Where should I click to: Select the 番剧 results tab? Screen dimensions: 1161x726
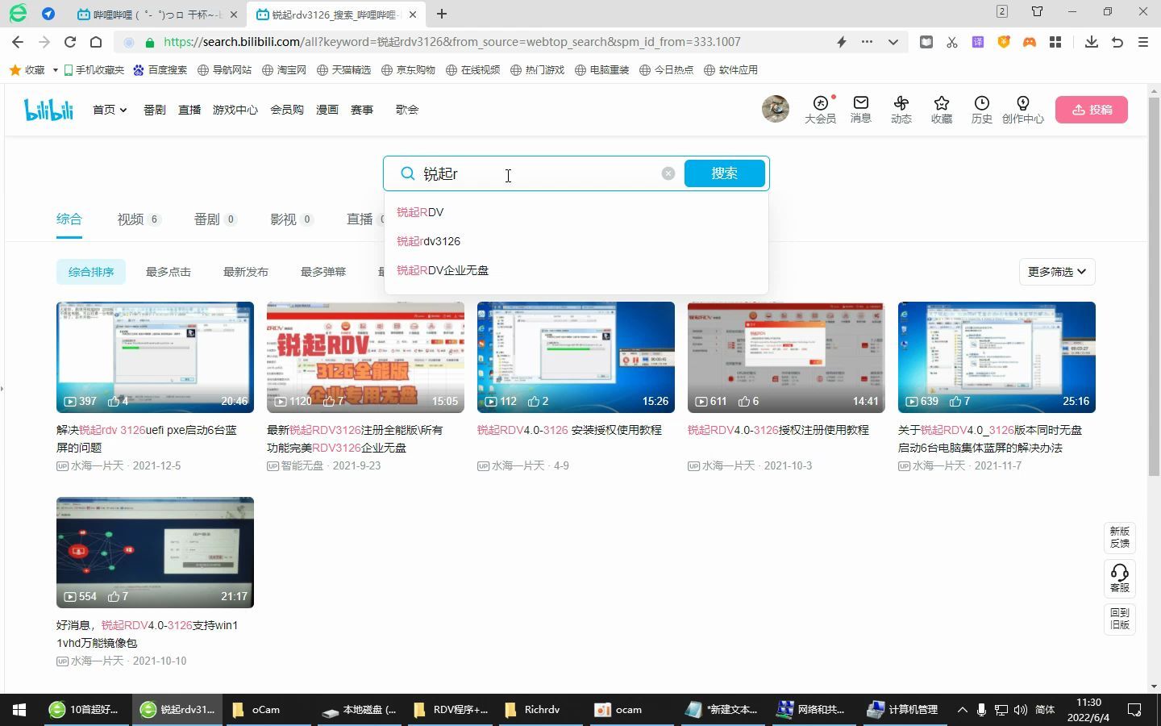click(215, 219)
